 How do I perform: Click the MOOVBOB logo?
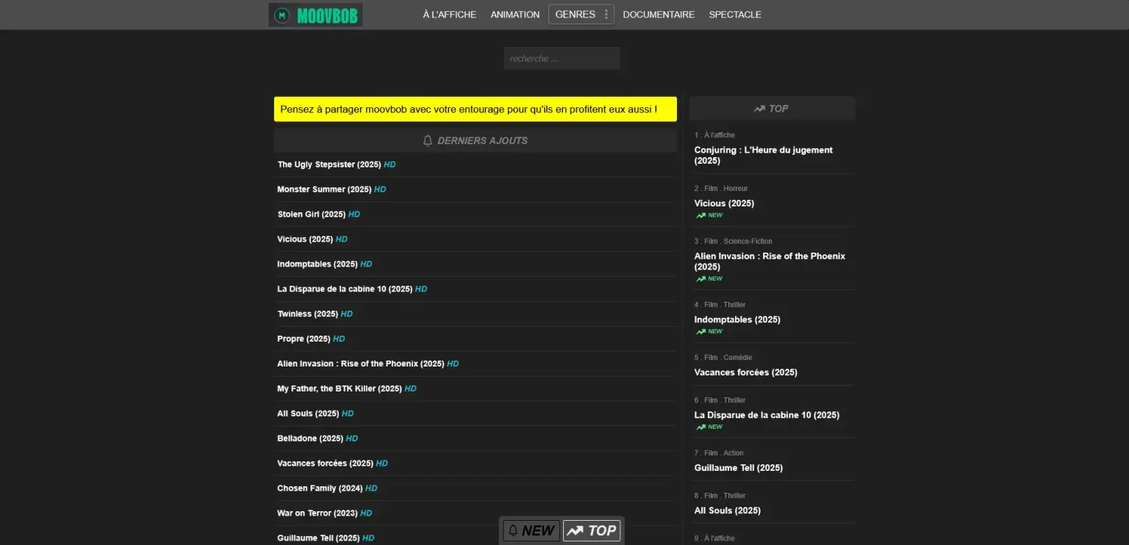[x=315, y=15]
